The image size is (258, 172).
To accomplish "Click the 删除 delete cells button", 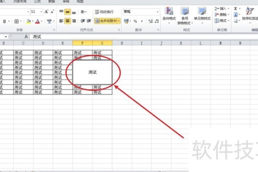I will 222,15.
